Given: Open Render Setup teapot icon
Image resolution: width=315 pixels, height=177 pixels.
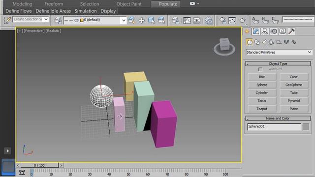Looking at the screenshot, I should click(223, 20).
